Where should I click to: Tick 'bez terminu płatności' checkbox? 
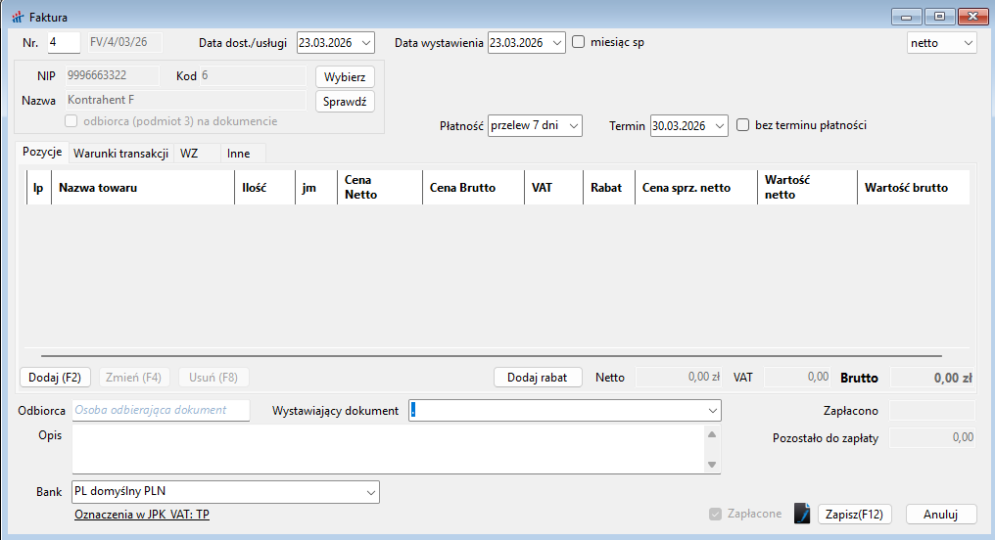click(x=743, y=125)
